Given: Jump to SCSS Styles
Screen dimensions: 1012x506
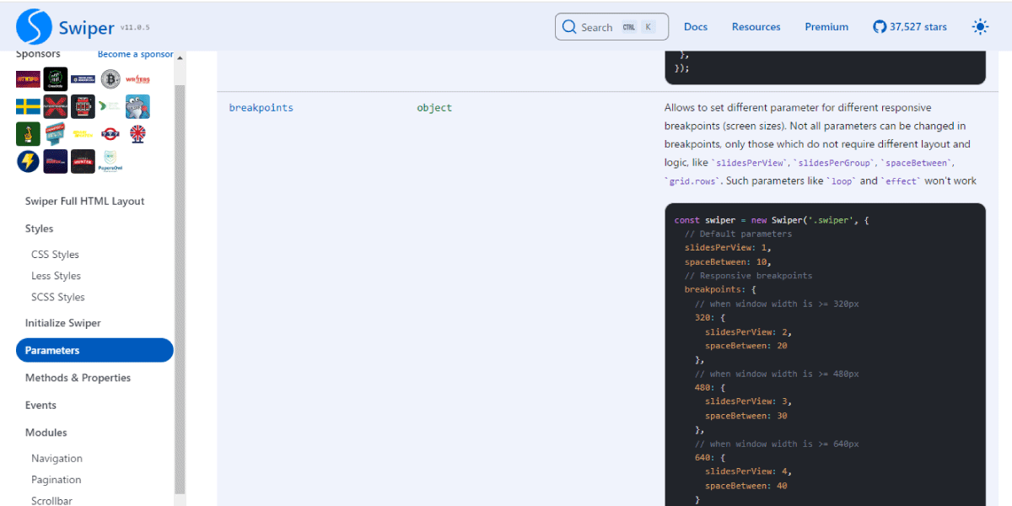Looking at the screenshot, I should (x=58, y=297).
